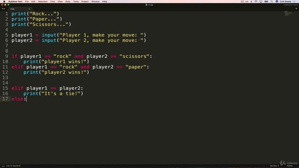
Task: Click the battery status icon
Action: click(x=266, y=1)
